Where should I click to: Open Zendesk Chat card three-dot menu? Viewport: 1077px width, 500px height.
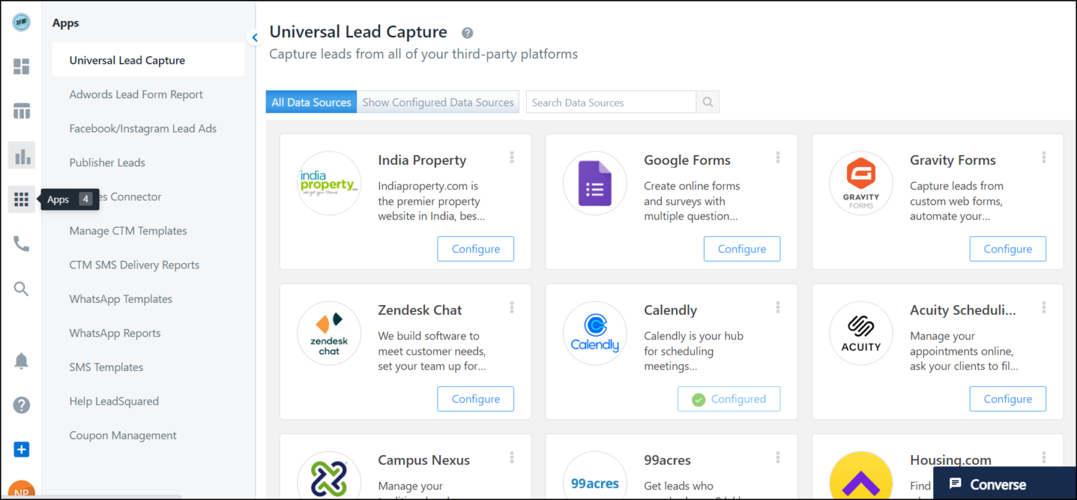(512, 308)
